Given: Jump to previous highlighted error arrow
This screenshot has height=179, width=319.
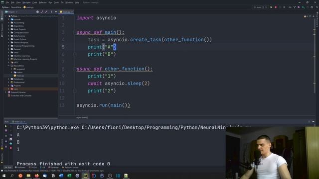Looking at the screenshot, I should [310, 16].
